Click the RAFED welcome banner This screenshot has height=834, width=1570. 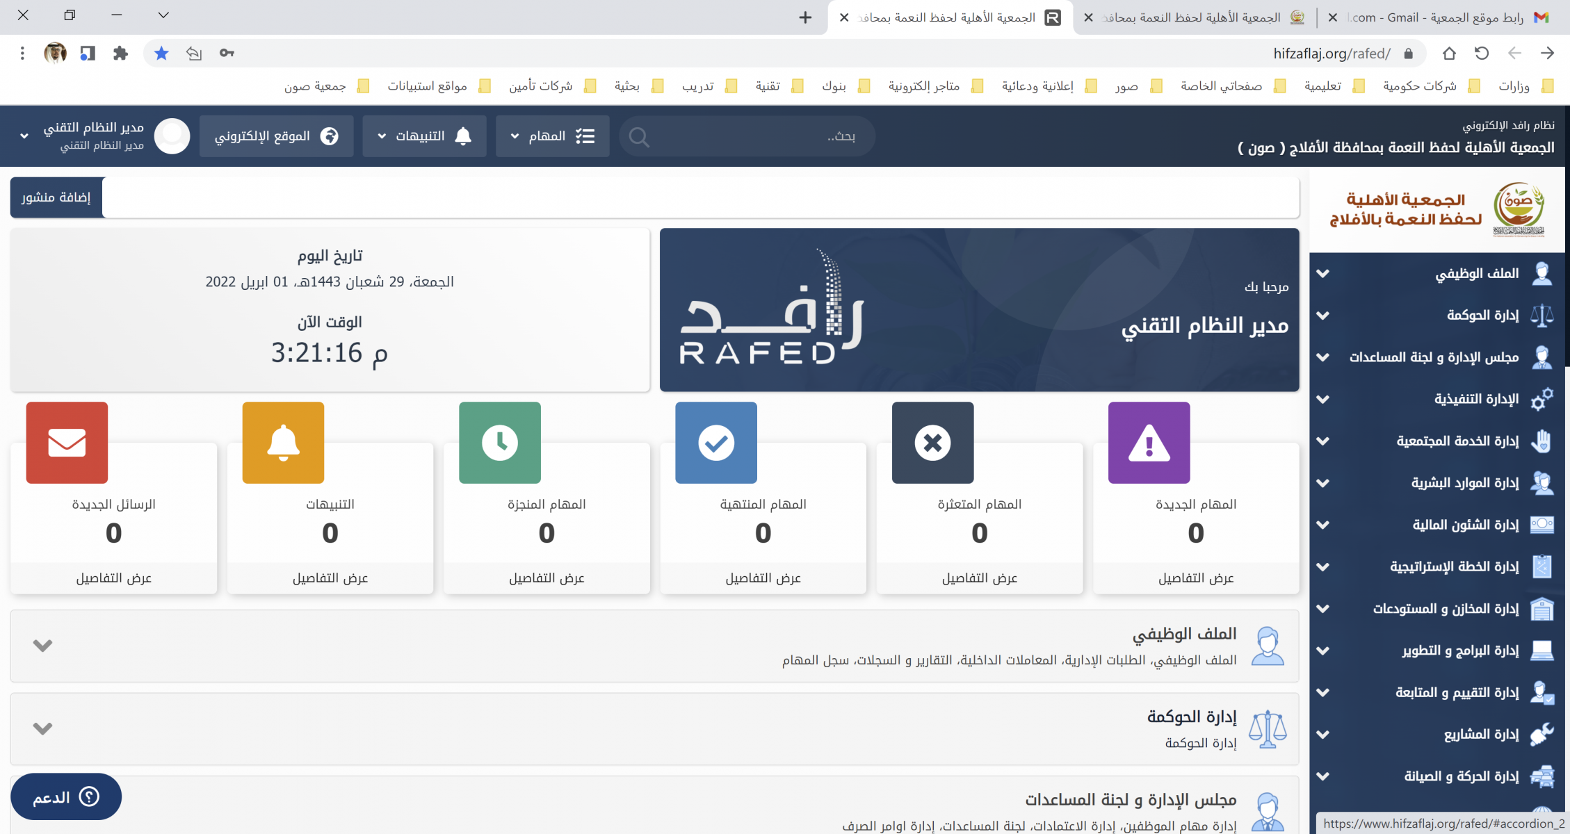coord(979,310)
